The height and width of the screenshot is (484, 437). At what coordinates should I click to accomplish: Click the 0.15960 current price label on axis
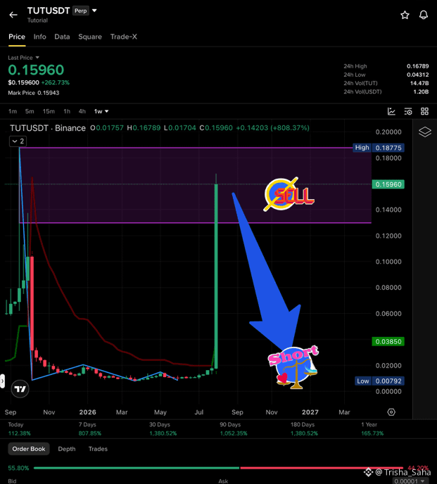pyautogui.click(x=388, y=184)
